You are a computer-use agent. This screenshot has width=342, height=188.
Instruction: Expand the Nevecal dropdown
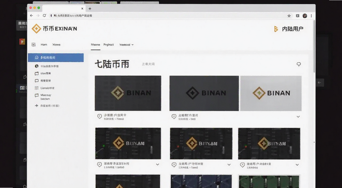[x=126, y=45]
